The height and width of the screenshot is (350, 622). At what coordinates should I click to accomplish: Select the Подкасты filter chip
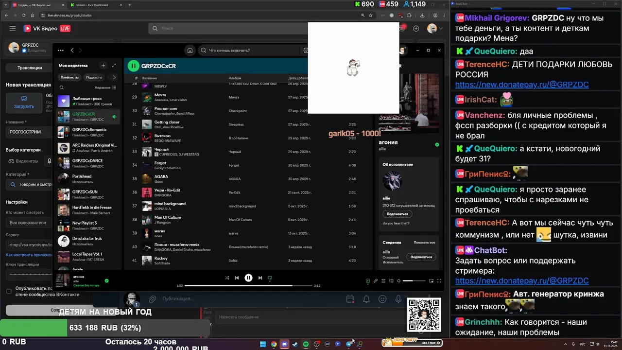tap(94, 77)
